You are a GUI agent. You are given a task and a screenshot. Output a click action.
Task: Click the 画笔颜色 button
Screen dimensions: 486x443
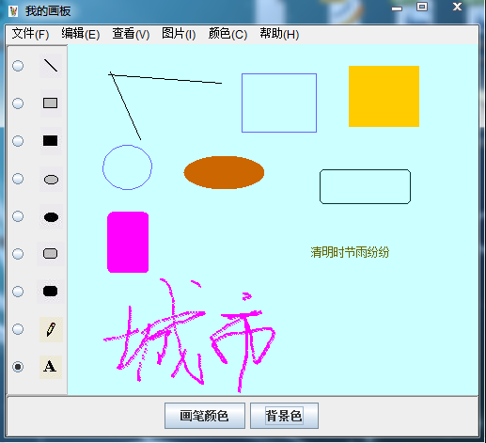point(205,416)
